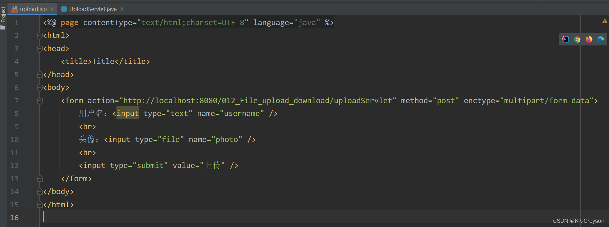The width and height of the screenshot is (609, 227).
Task: Click the </body> closing tag
Action: click(x=58, y=192)
